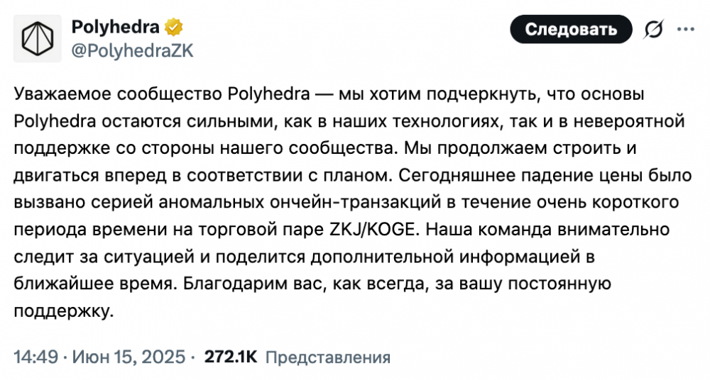Image resolution: width=710 pixels, height=380 pixels.
Task: Click the gold verified badge beside Polyhedra
Action: click(174, 27)
